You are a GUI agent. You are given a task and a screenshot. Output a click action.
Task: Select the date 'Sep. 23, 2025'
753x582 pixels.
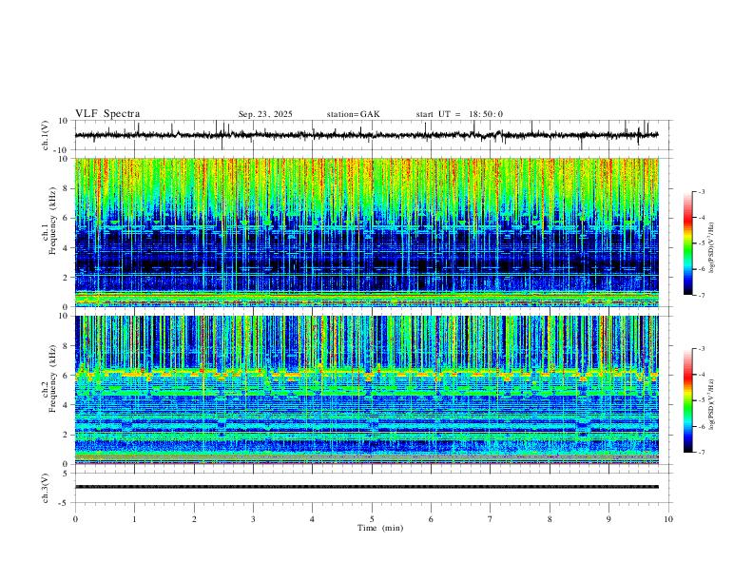[265, 114]
